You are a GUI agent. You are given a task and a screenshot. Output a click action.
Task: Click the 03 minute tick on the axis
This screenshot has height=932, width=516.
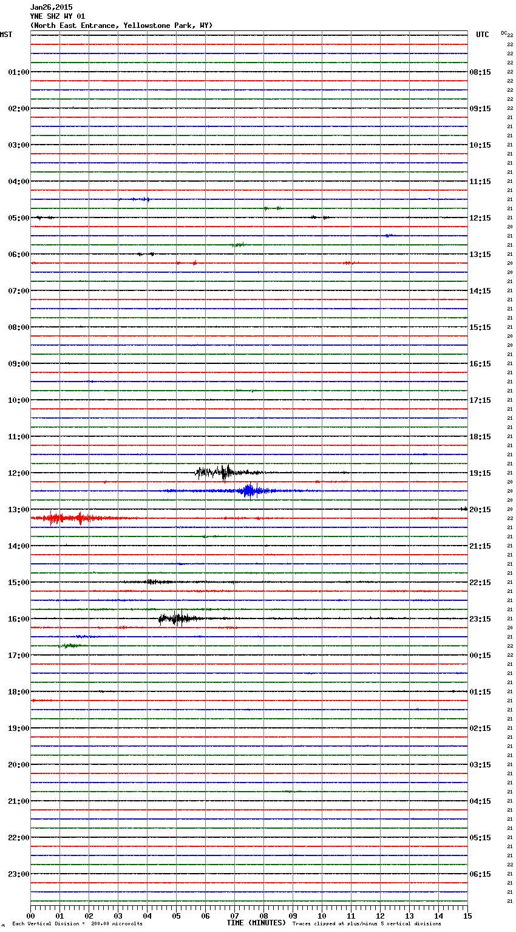click(x=118, y=916)
